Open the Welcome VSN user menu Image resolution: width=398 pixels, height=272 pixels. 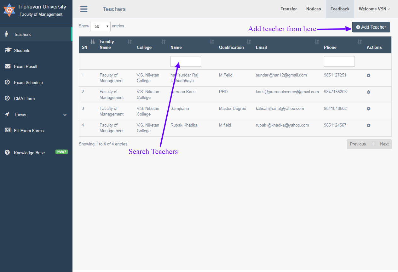pos(374,9)
